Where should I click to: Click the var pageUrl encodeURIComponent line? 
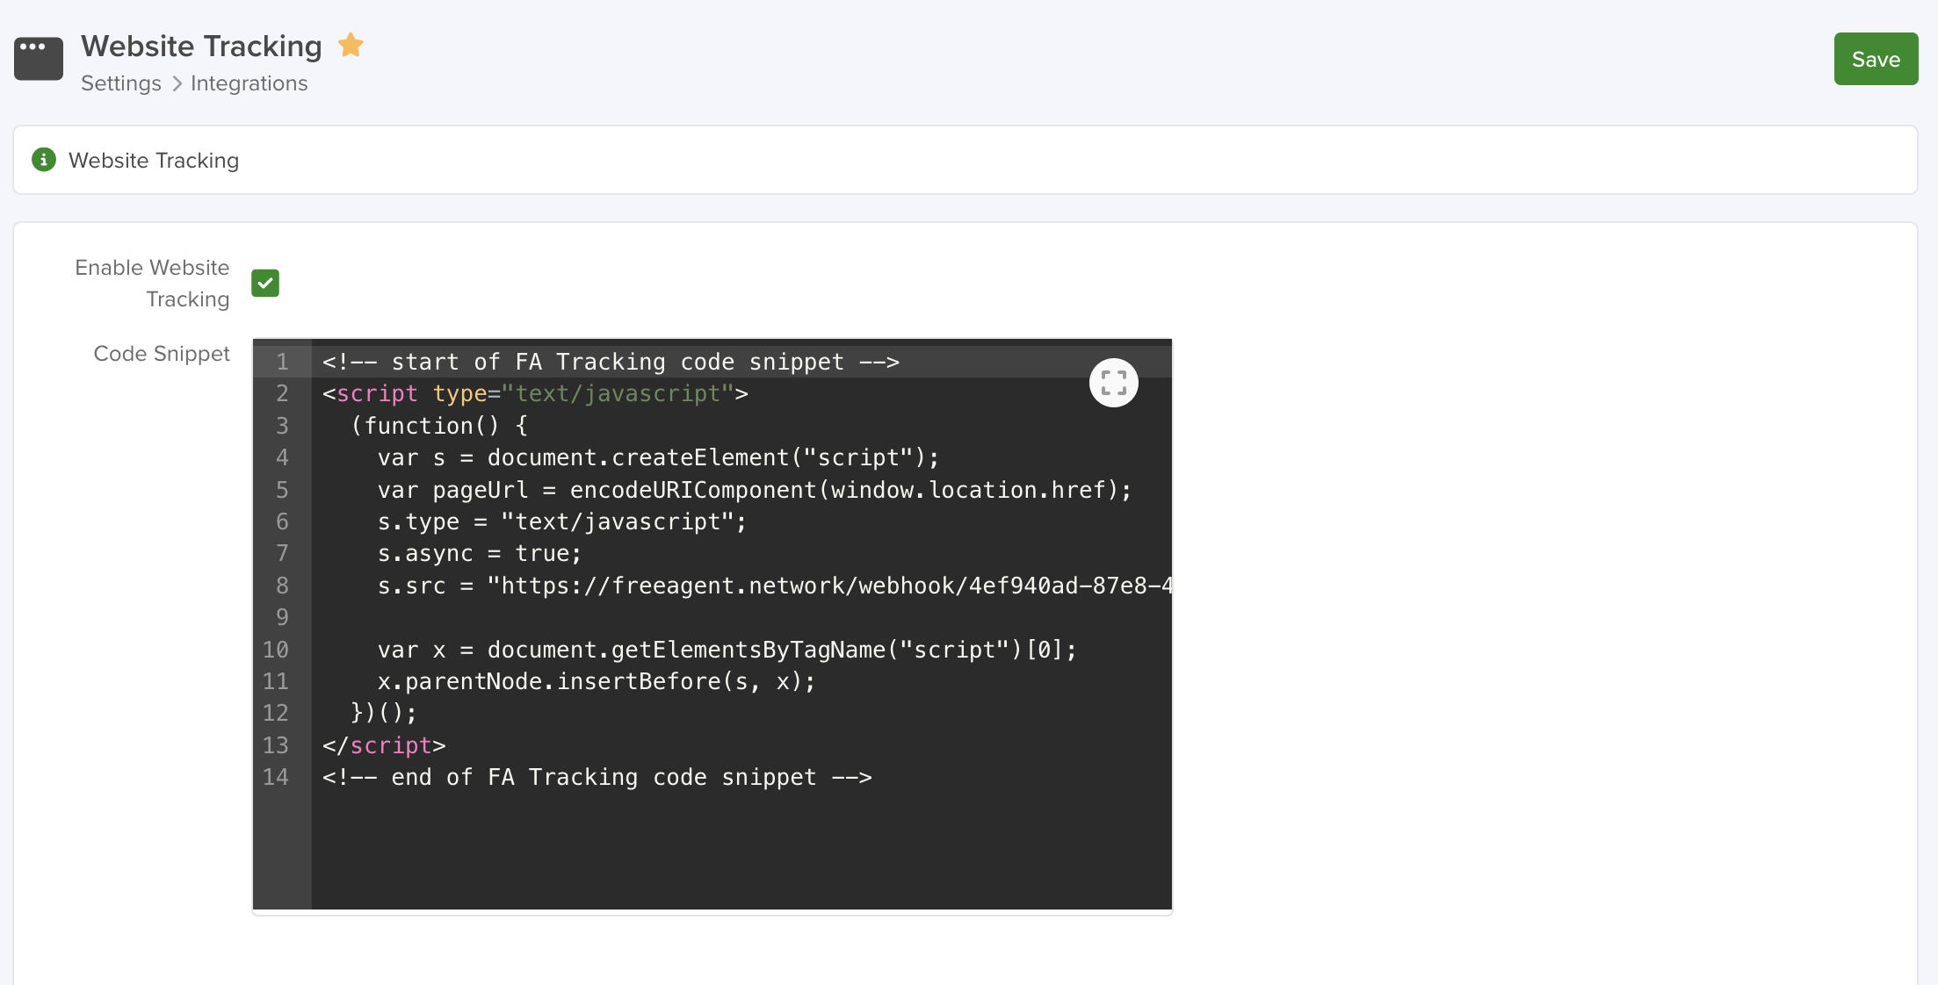pos(755,490)
